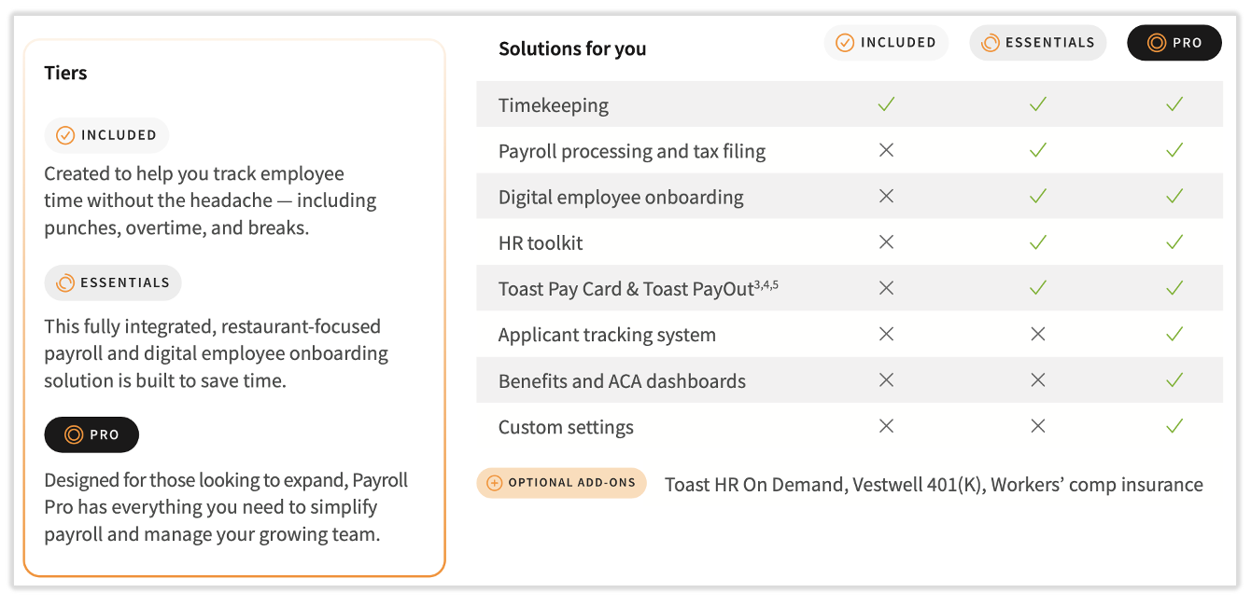Click HR toolkit checkmark under Essentials
The height and width of the screenshot is (606, 1251).
coord(1037,242)
